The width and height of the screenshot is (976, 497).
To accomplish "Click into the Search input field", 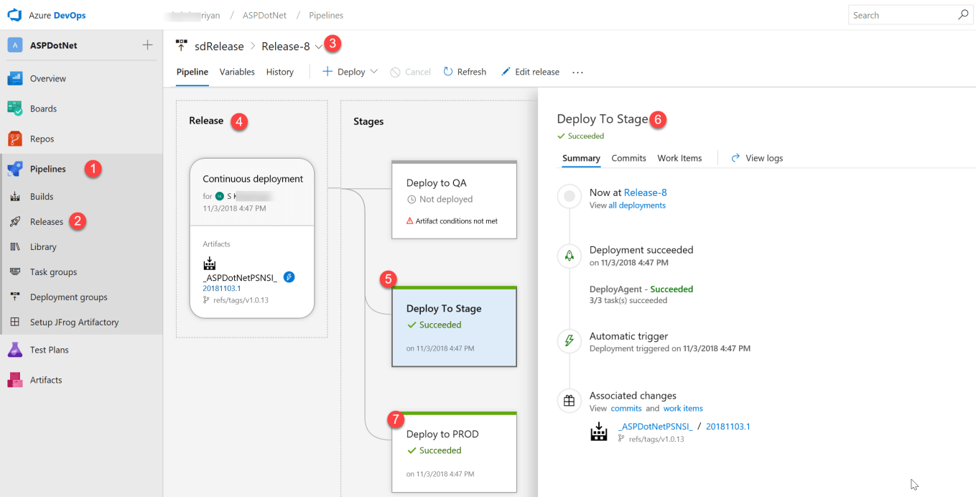I will click(x=902, y=15).
